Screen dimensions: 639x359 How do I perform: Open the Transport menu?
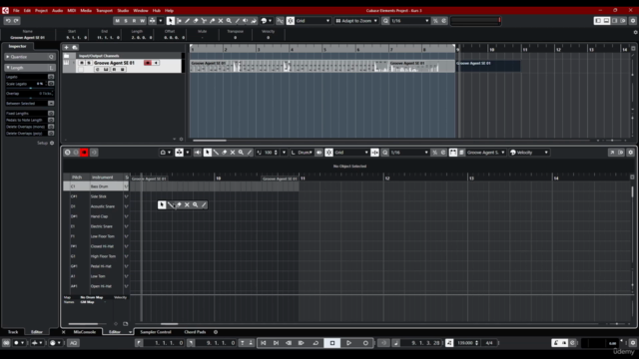pos(104,11)
